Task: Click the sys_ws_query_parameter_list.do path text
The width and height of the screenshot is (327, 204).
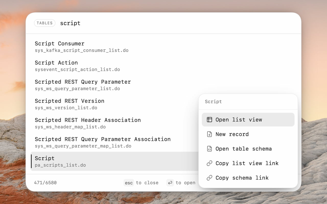Action: coord(77,88)
